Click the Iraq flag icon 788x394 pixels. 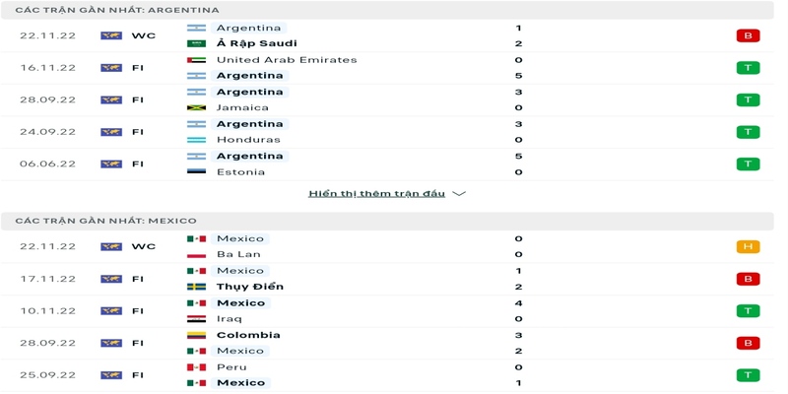pos(197,319)
